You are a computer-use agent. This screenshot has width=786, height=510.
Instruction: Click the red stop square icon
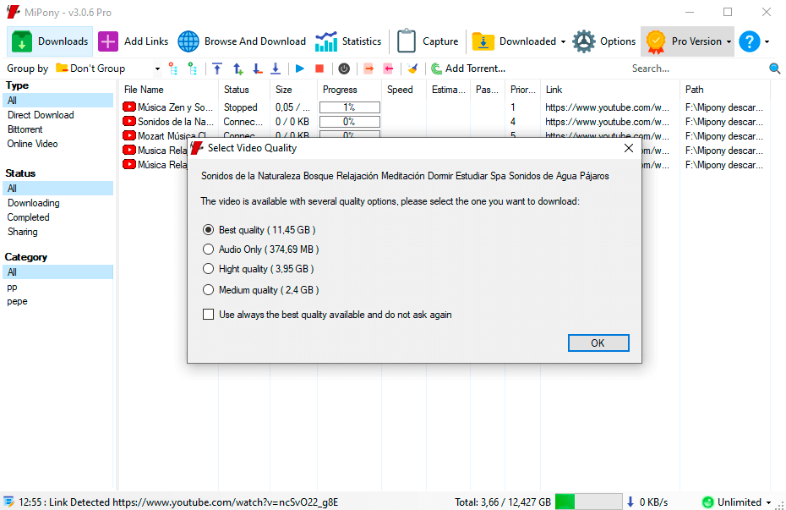pos(319,69)
